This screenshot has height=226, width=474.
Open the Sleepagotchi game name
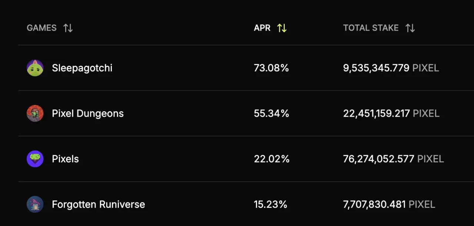tap(82, 68)
